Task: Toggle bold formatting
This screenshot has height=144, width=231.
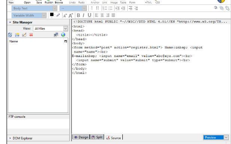Action: coord(78,15)
